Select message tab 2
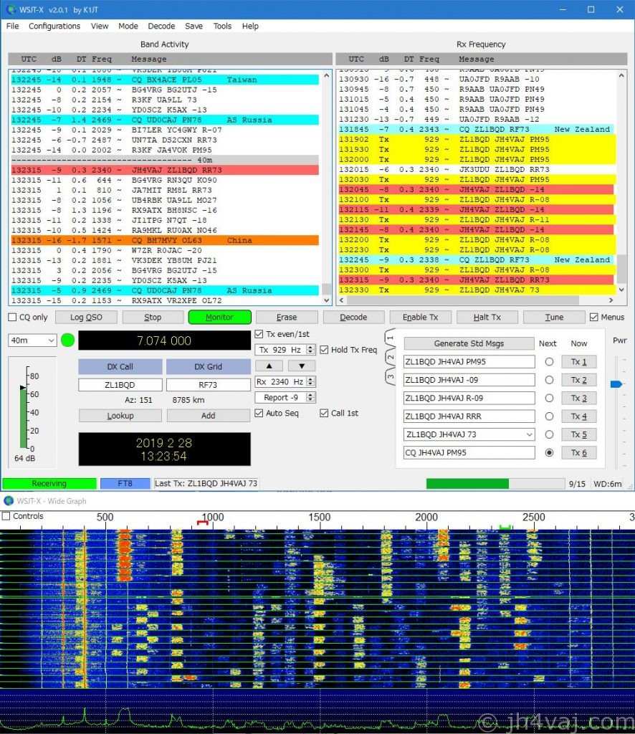635x734 pixels. click(391, 357)
